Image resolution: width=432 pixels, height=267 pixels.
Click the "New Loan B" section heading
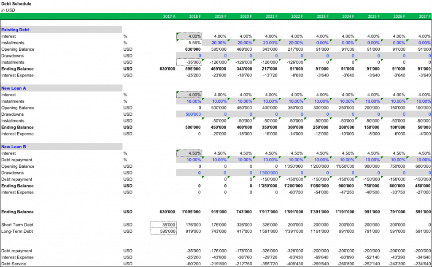tap(13, 147)
